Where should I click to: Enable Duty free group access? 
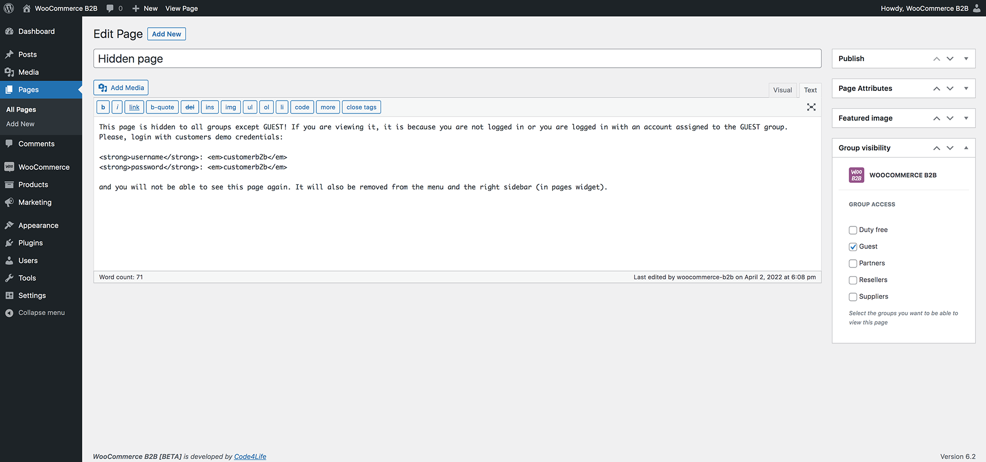853,230
